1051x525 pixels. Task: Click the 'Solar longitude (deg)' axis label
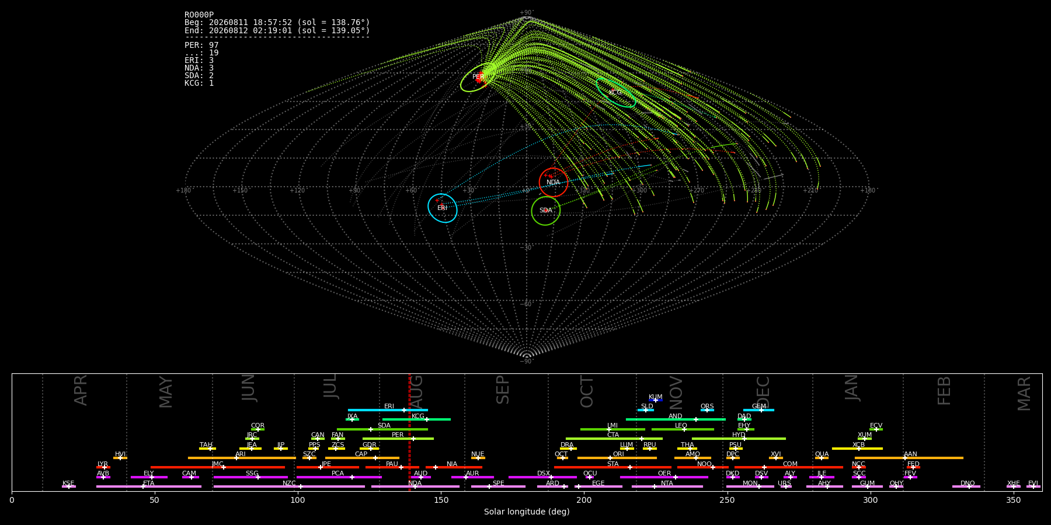(527, 512)
